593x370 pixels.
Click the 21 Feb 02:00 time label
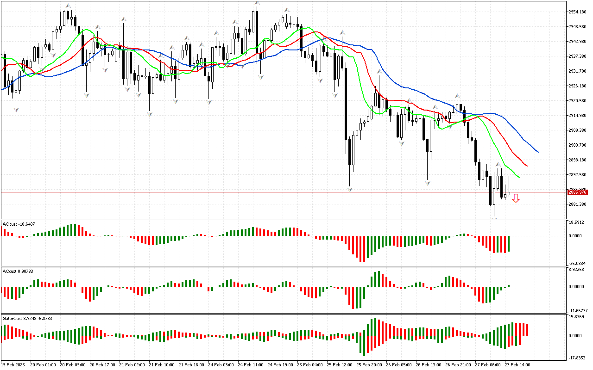(132, 364)
